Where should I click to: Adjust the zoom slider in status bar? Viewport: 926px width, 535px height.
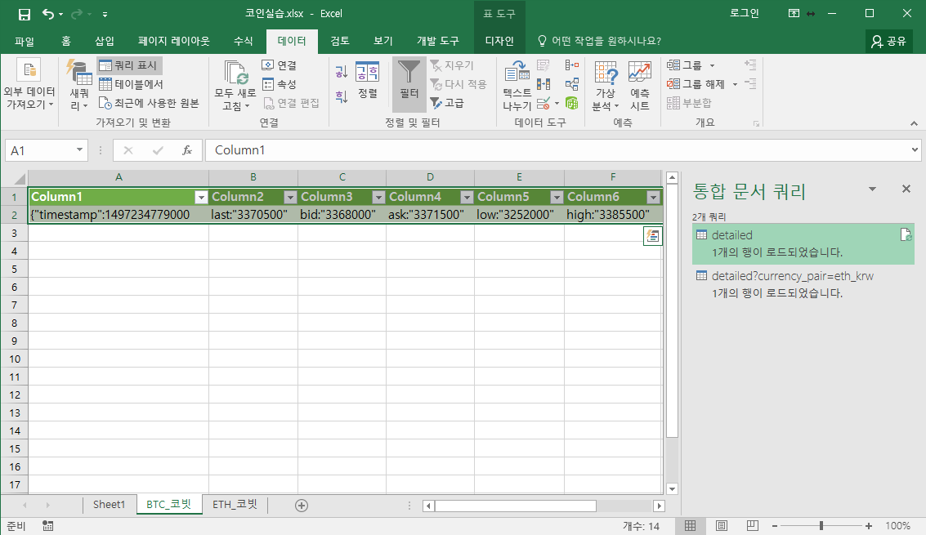point(821,525)
